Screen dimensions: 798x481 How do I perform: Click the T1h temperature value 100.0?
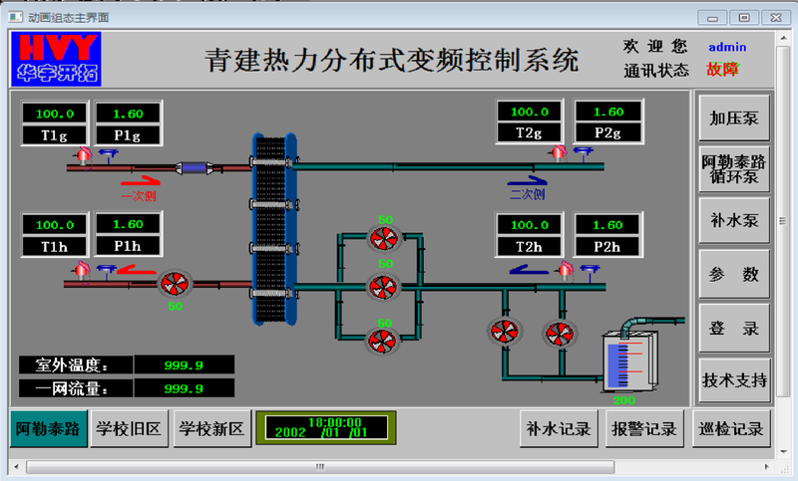[x=55, y=224]
